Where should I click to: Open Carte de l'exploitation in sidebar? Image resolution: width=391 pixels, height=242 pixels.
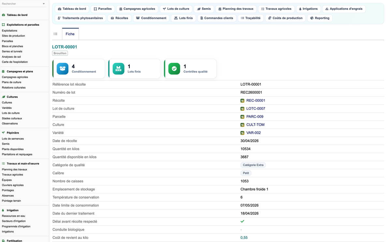[15, 62]
